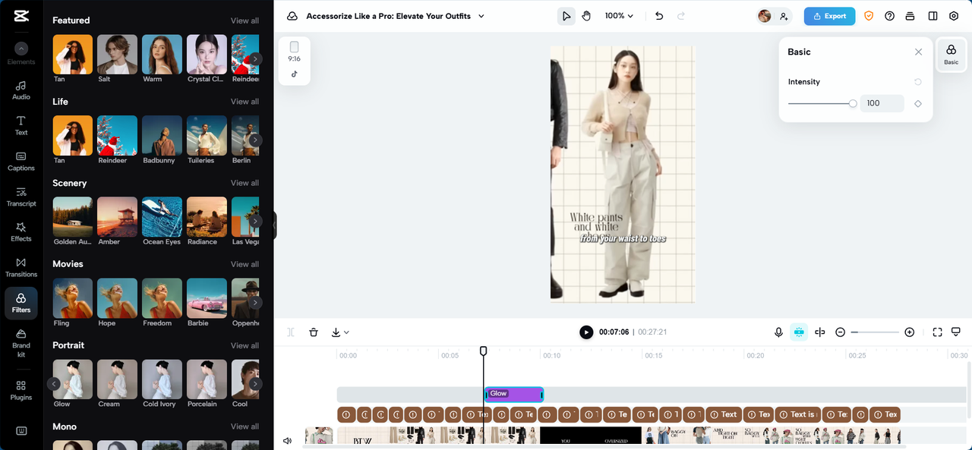Image resolution: width=972 pixels, height=450 pixels.
Task: Click the microphone record voiceover icon
Action: pos(778,332)
